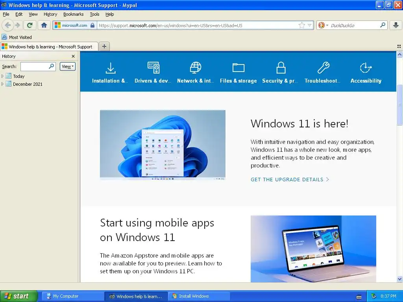Open the Downloads arrow button

(x=396, y=25)
